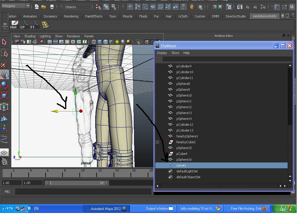
Task: Activate the Scale tool cube icon
Action: tap(4, 96)
